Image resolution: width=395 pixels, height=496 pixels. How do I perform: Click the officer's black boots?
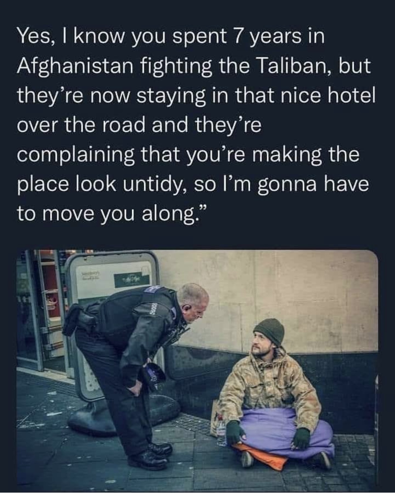(150, 456)
